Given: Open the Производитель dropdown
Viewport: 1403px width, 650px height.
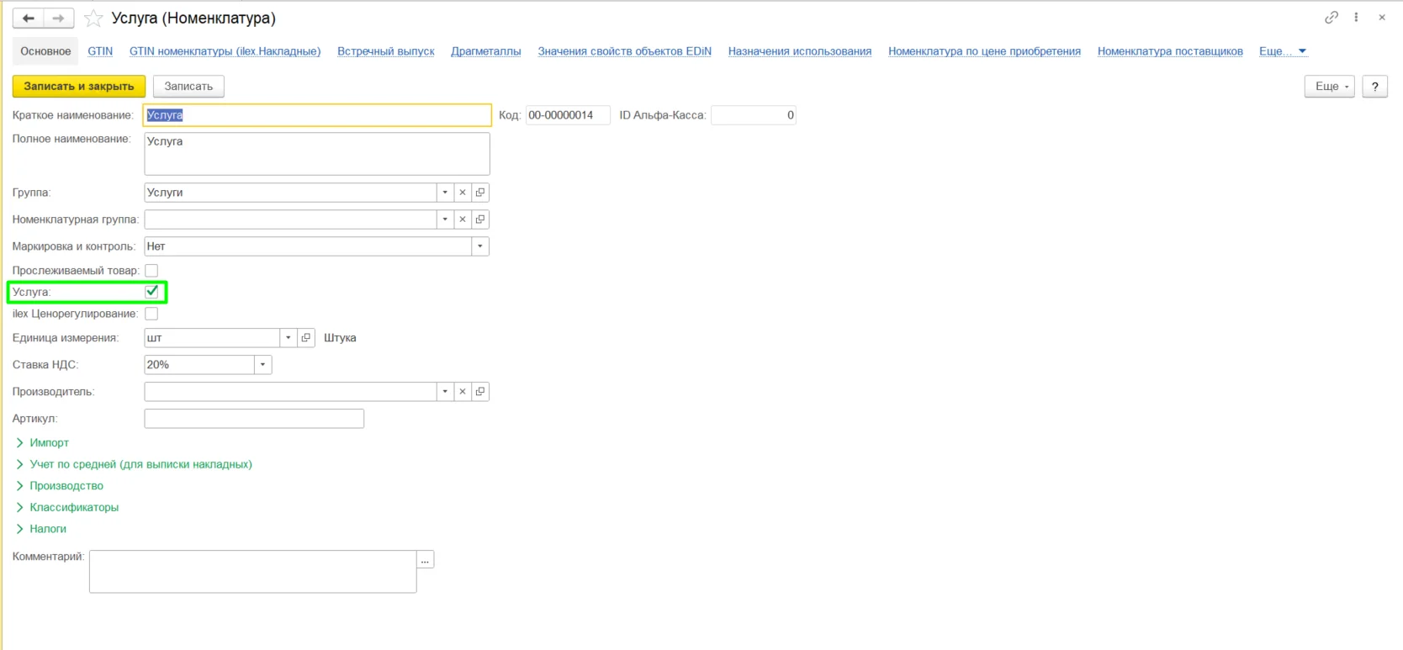Looking at the screenshot, I should 445,392.
